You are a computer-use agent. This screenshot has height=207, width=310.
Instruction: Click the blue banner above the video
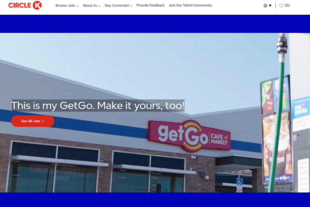155,24
